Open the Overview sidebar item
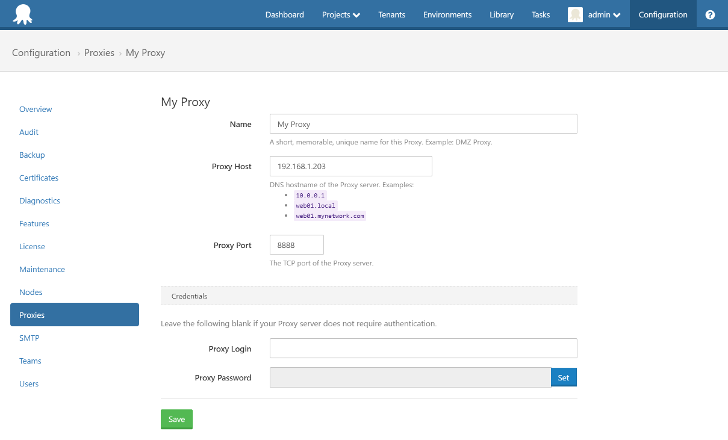The image size is (728, 440). (x=36, y=109)
